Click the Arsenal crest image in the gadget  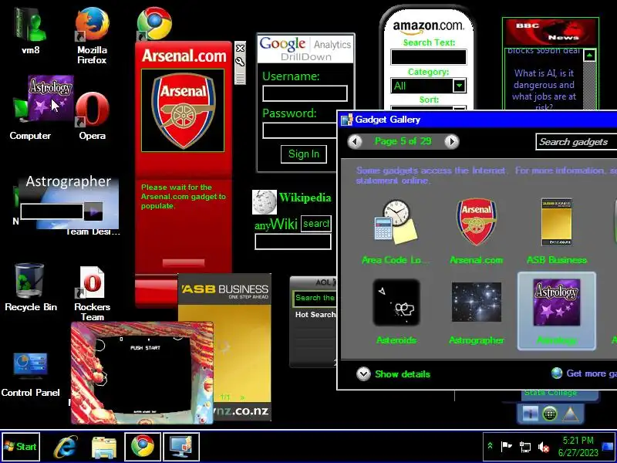[183, 110]
